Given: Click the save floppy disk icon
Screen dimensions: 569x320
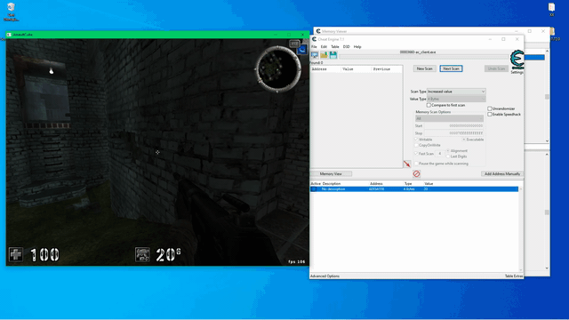Looking at the screenshot, I should click(x=333, y=55).
